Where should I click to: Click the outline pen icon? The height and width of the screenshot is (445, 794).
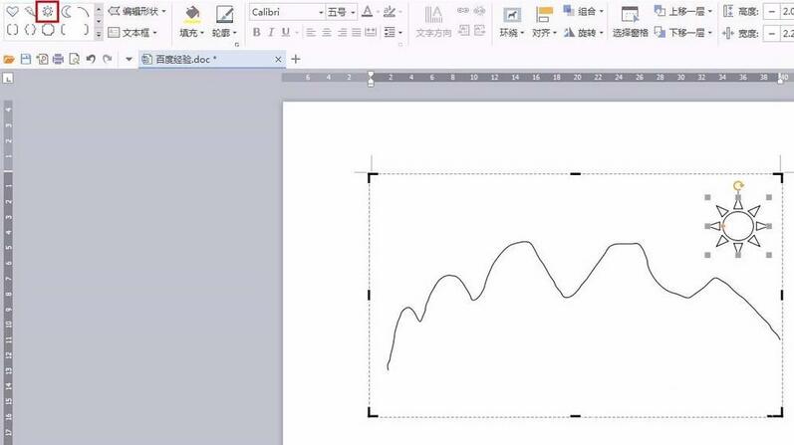click(224, 14)
